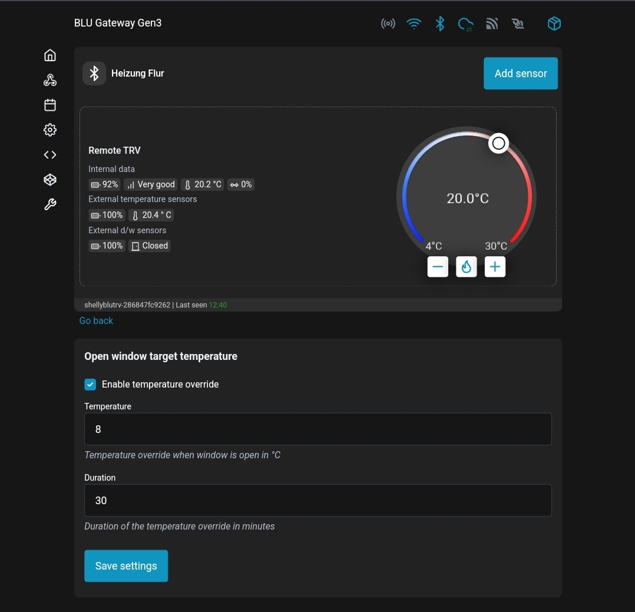
Task: Decrease target temperature with minus button
Action: (x=438, y=267)
